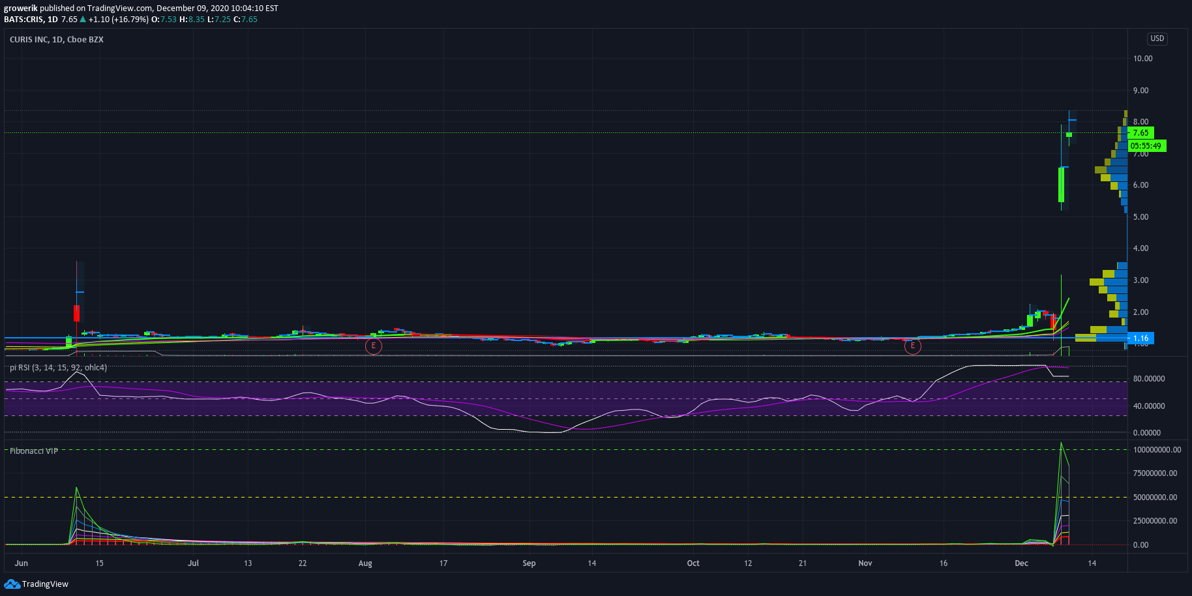Click the 25000000.00 Fibonacci axis label
The height and width of the screenshot is (596, 1192).
[x=1155, y=520]
